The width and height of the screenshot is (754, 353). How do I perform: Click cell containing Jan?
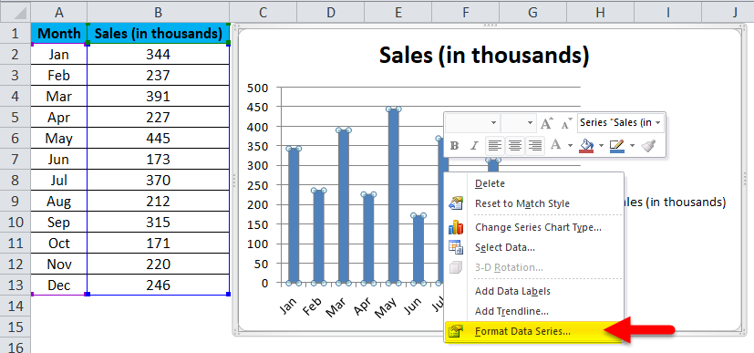58,55
